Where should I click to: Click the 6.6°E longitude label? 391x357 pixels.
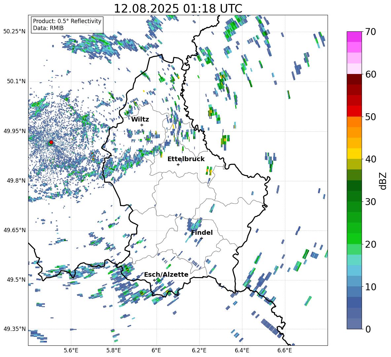[x=285, y=350]
